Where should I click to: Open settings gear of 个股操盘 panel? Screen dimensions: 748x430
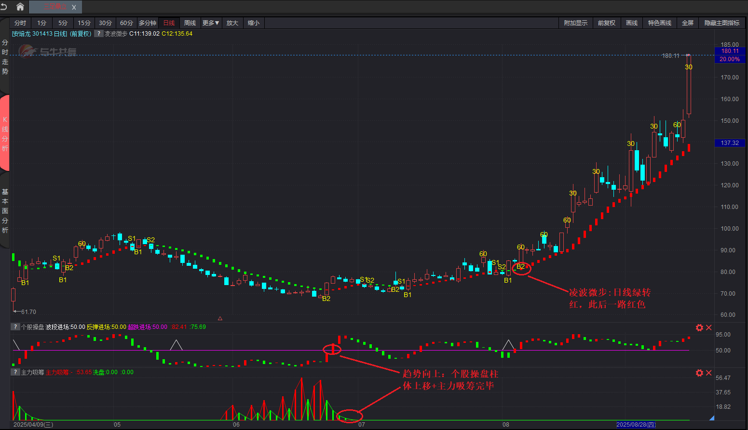tap(699, 327)
